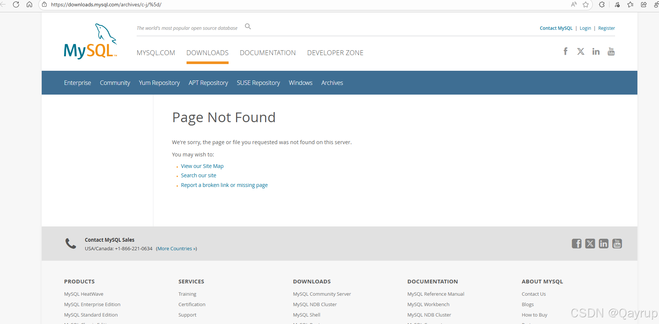Open MySQL NDB Cluster under Documentation
Image resolution: width=659 pixels, height=324 pixels.
pyautogui.click(x=429, y=315)
